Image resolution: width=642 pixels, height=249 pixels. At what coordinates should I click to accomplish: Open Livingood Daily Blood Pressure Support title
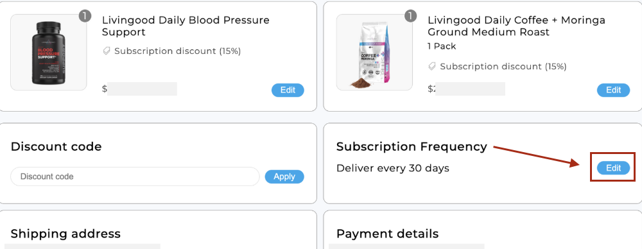pos(186,26)
